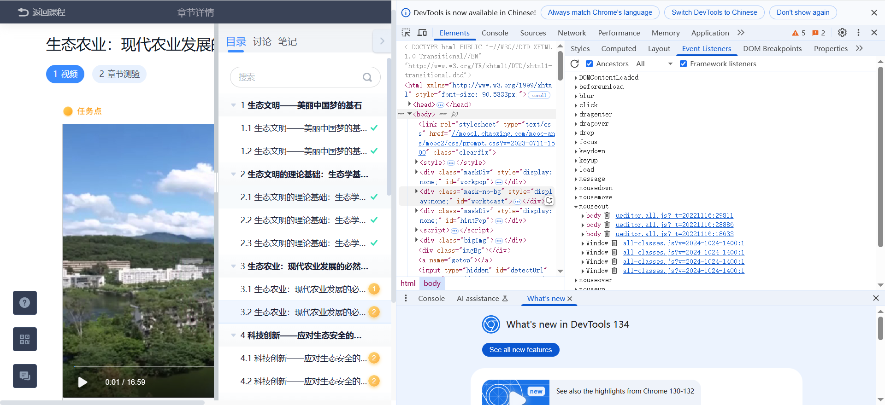Remove second body mouseout listener trash icon
885x405 pixels.
click(607, 225)
